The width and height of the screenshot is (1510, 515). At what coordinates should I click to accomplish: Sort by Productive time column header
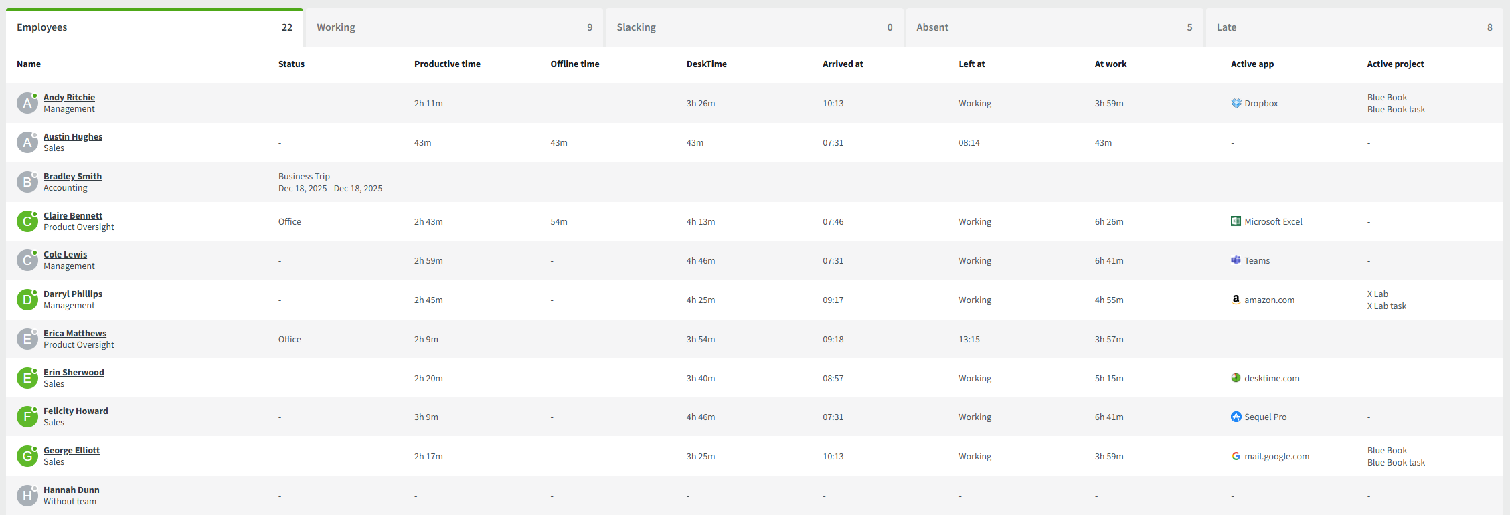pyautogui.click(x=447, y=64)
